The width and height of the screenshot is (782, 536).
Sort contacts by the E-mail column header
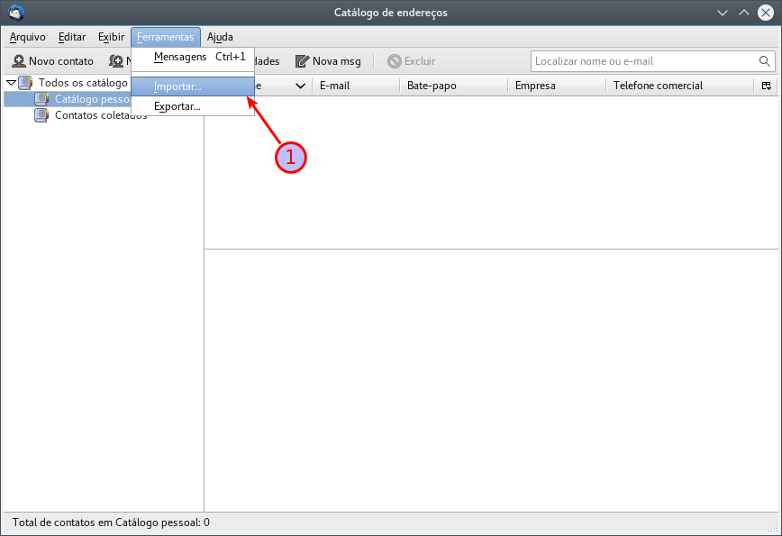(x=355, y=86)
